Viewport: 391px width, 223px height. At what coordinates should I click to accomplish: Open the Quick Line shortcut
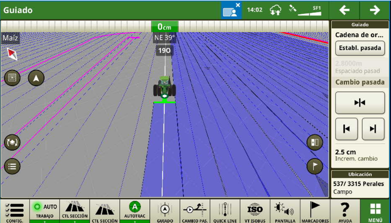(225, 211)
